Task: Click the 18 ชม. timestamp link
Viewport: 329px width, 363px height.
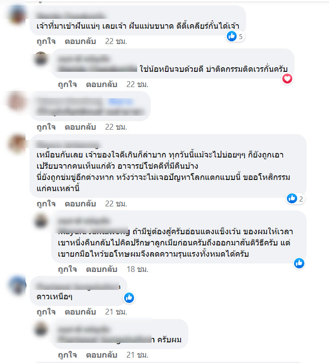Action: pyautogui.click(x=137, y=269)
